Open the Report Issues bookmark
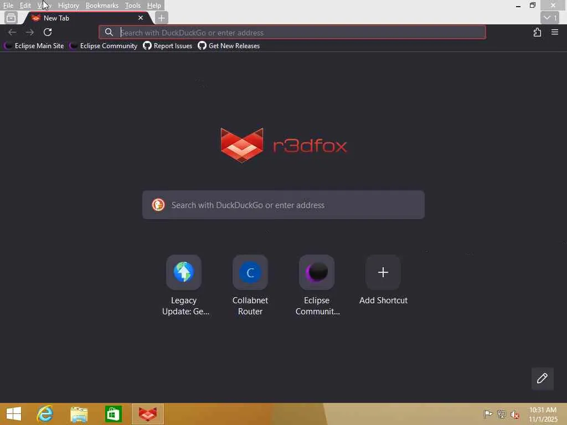Viewport: 567px width, 425px height. 167,46
